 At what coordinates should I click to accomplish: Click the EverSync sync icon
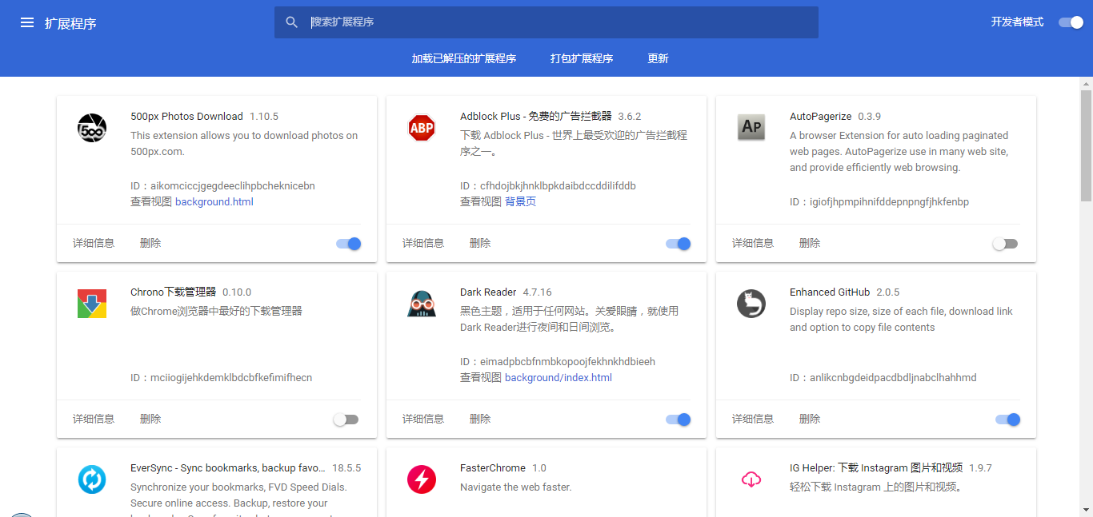[x=92, y=479]
